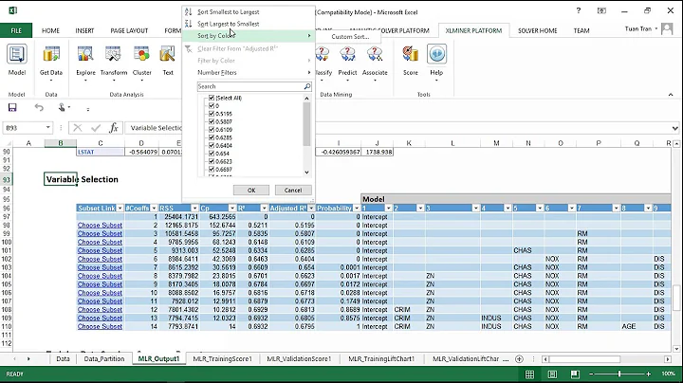This screenshot has height=383, width=683.
Task: Adjust the zoom slider handle
Action: click(x=618, y=374)
